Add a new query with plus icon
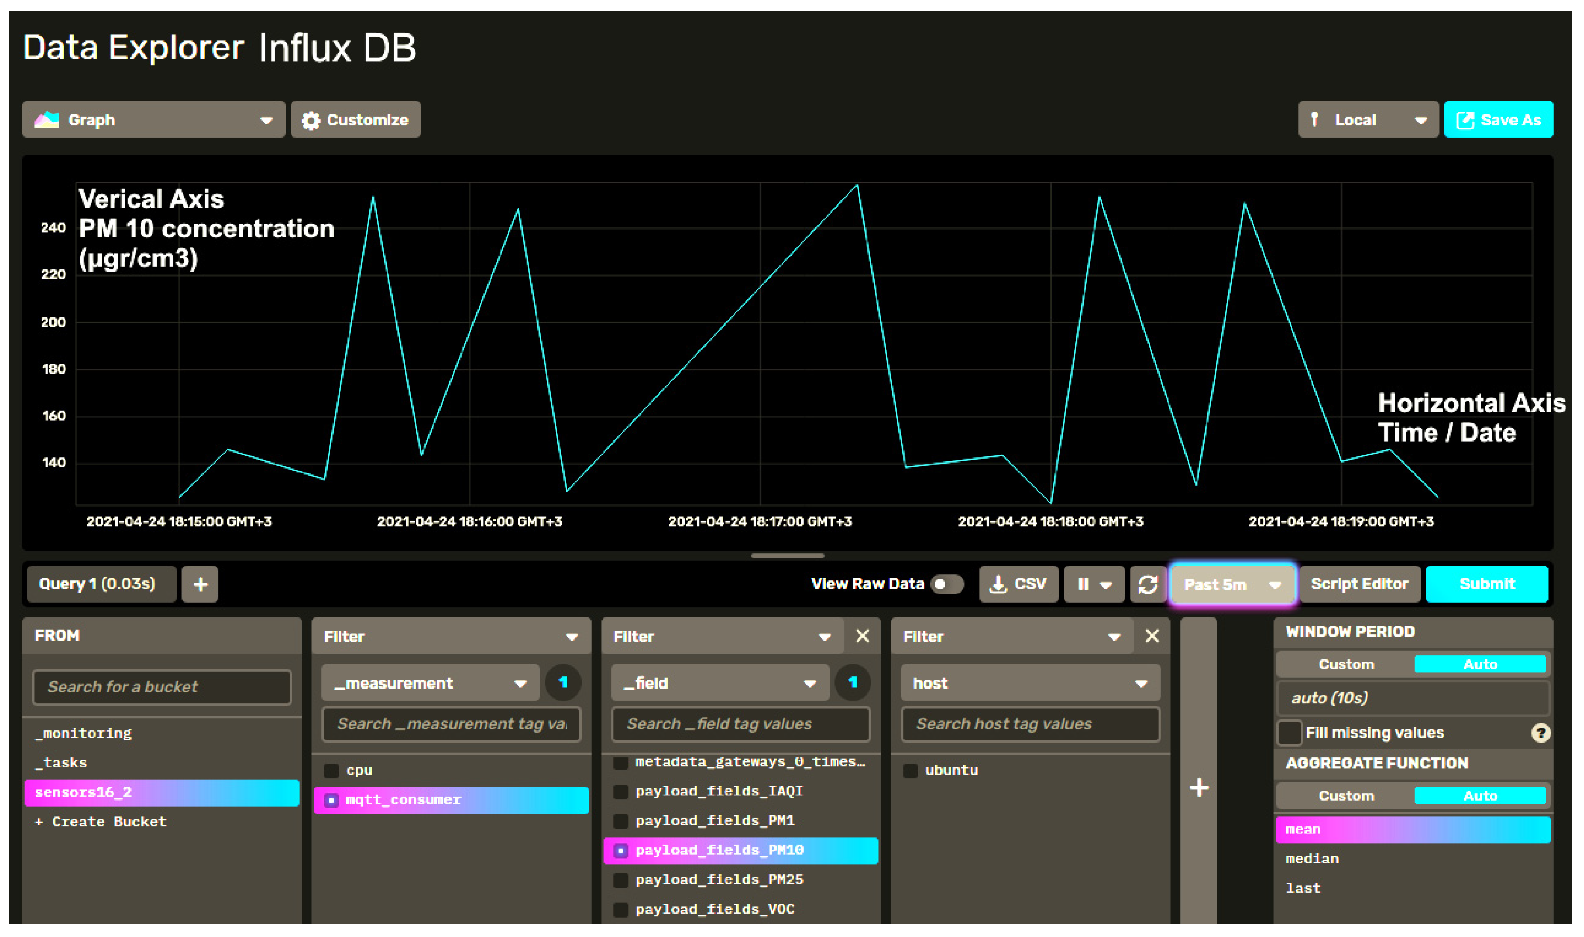The height and width of the screenshot is (937, 1584). (200, 584)
